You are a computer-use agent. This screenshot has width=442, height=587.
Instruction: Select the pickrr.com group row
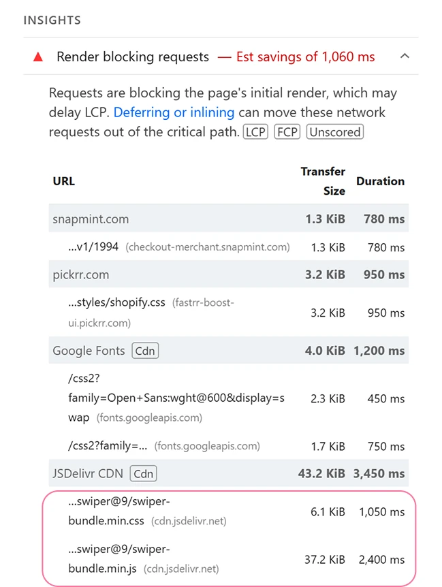pyautogui.click(x=81, y=275)
